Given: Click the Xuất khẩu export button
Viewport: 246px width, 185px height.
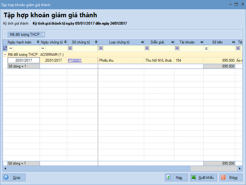Looking at the screenshot, I should click(203, 178).
